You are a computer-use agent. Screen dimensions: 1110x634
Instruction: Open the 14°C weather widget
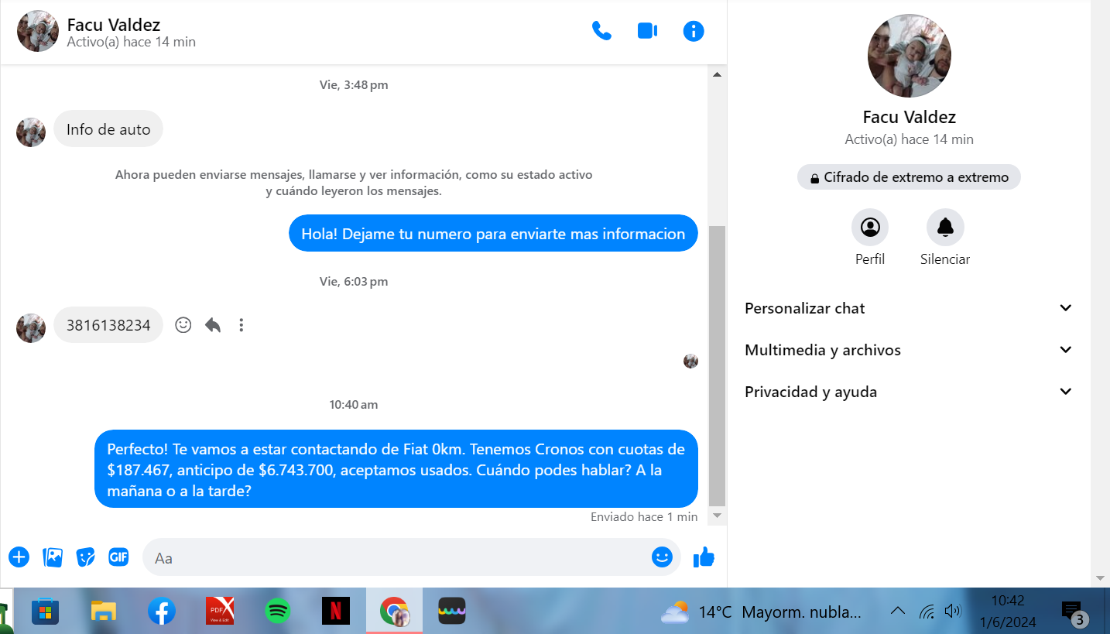click(x=761, y=612)
